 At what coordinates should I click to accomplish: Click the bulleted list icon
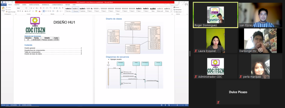pos(44,8)
